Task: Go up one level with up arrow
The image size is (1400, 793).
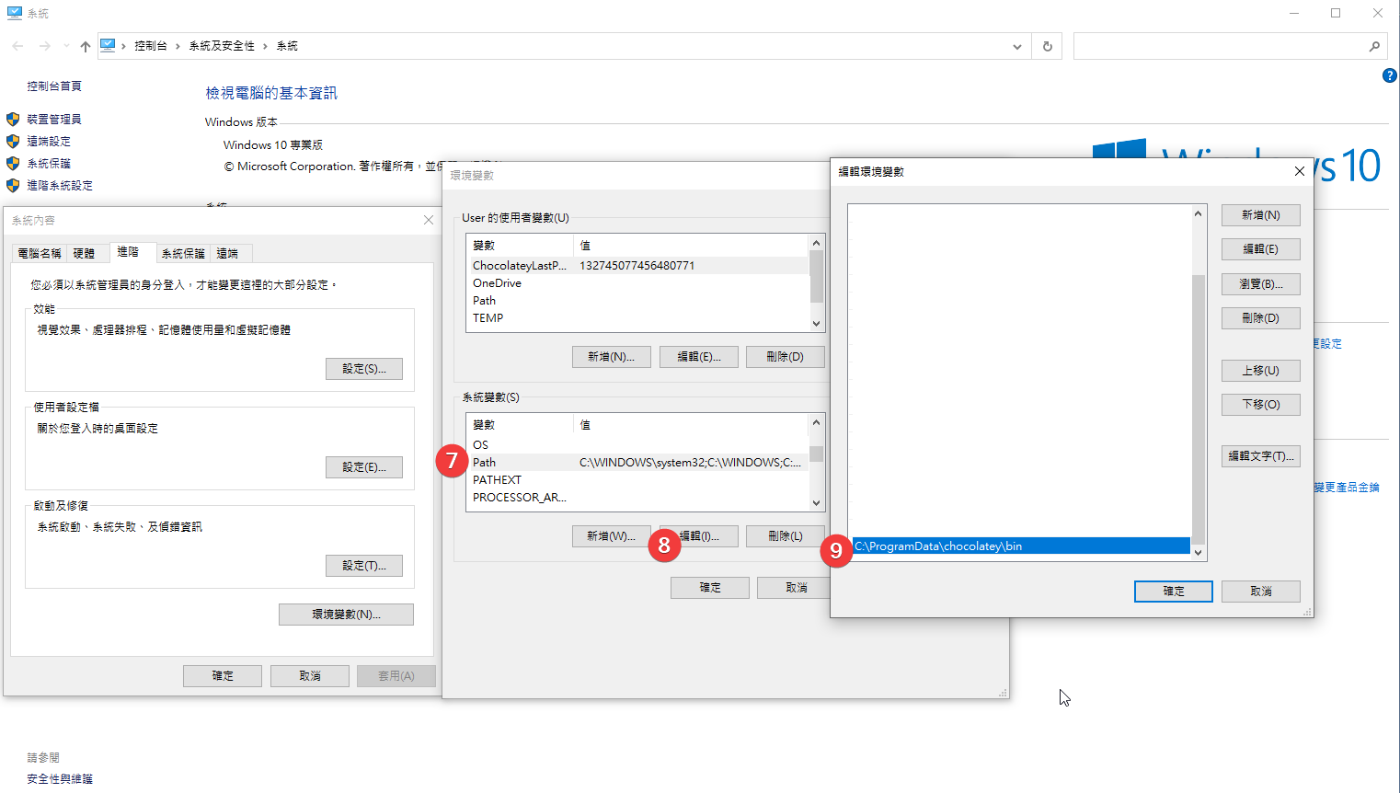Action: tap(85, 46)
